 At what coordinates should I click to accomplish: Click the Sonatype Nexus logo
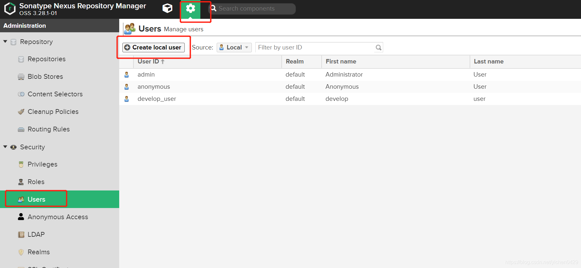tap(10, 9)
